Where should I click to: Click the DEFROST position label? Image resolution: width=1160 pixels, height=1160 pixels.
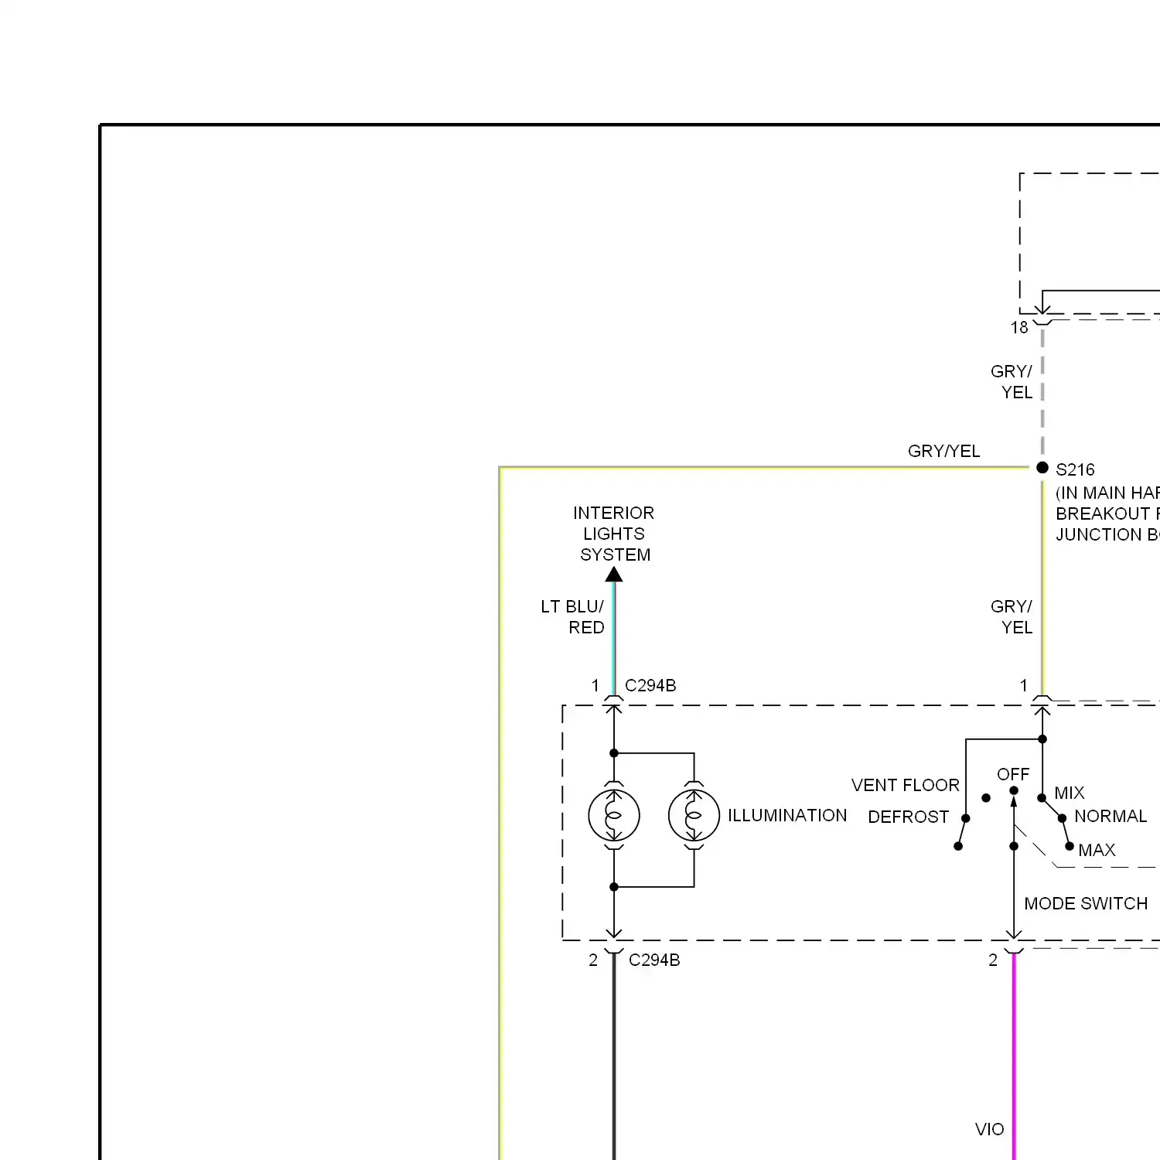(909, 817)
